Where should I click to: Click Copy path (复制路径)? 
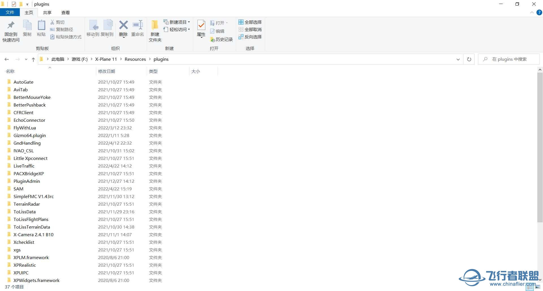[x=61, y=29]
